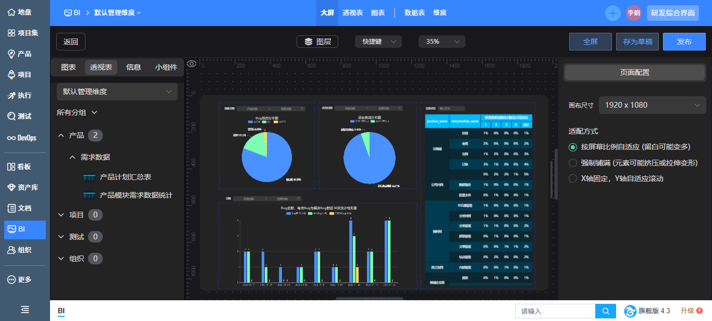The height and width of the screenshot is (321, 712).
Task: Open the 李娟 user avatar
Action: tap(634, 13)
